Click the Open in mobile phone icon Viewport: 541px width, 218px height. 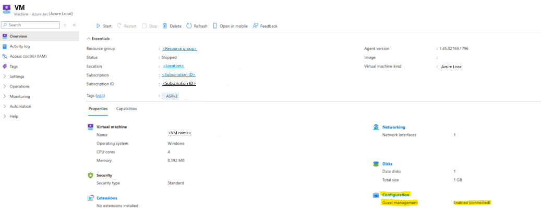(215, 26)
